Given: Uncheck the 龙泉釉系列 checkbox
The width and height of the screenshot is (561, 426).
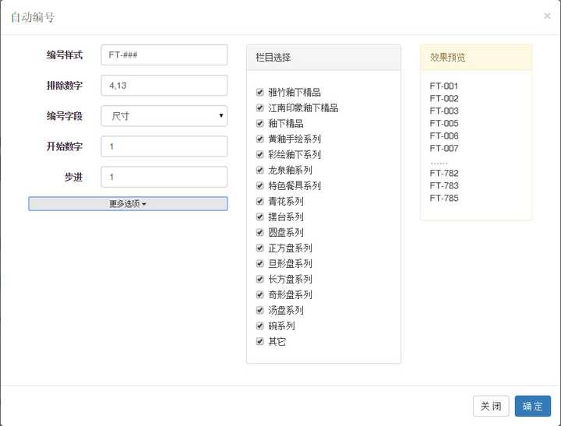Looking at the screenshot, I should [260, 170].
